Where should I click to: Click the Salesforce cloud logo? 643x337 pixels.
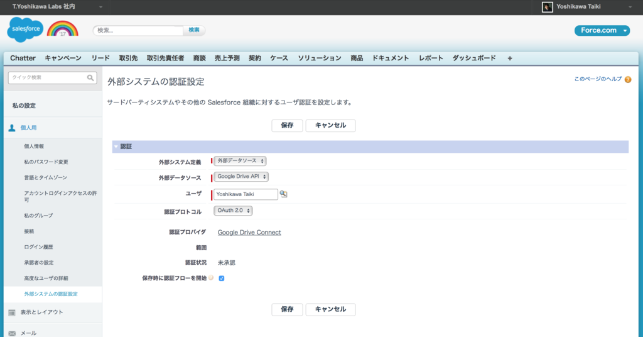pos(25,30)
